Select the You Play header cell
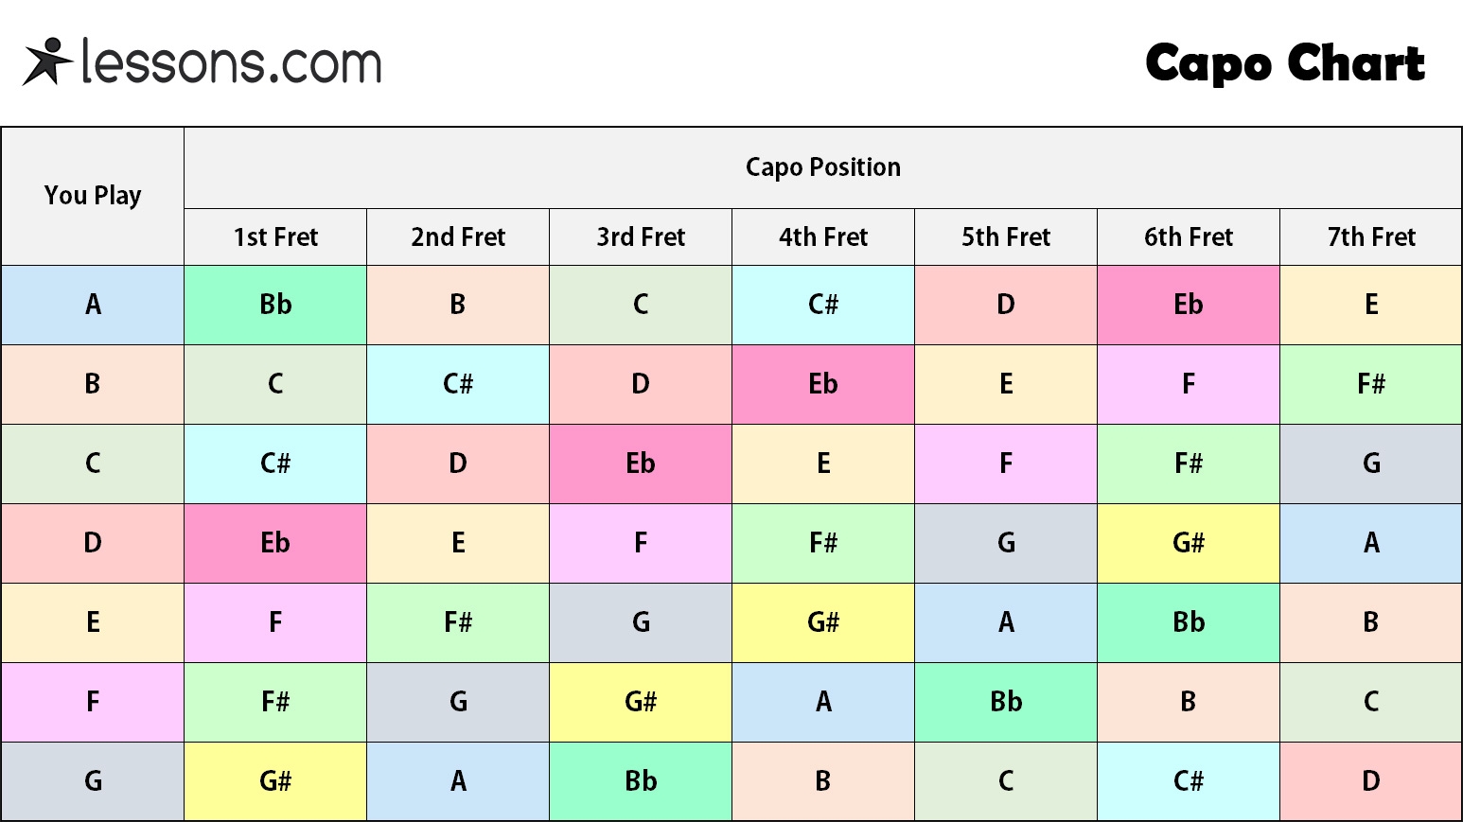The height and width of the screenshot is (822, 1463). 93,196
